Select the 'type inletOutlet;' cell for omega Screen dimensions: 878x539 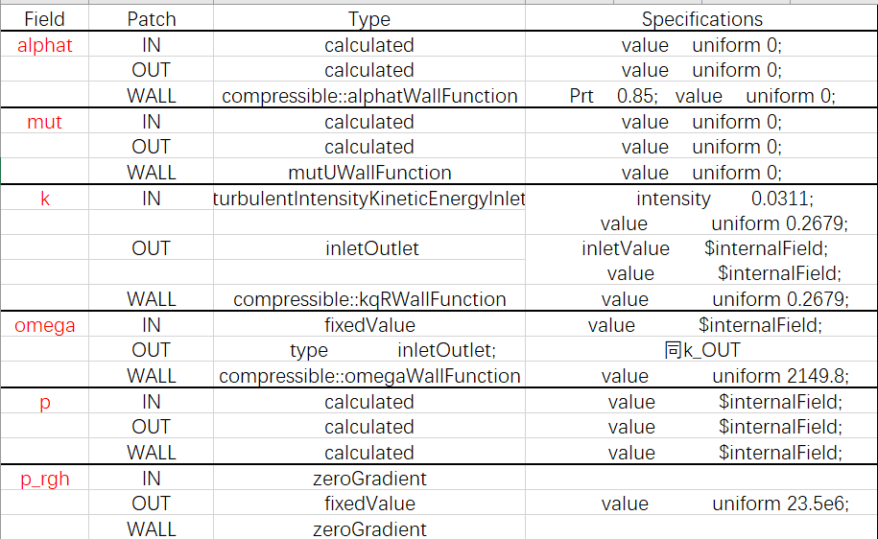369,350
